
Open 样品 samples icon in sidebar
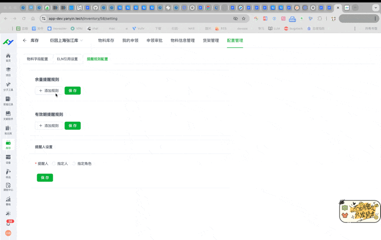[8, 173]
